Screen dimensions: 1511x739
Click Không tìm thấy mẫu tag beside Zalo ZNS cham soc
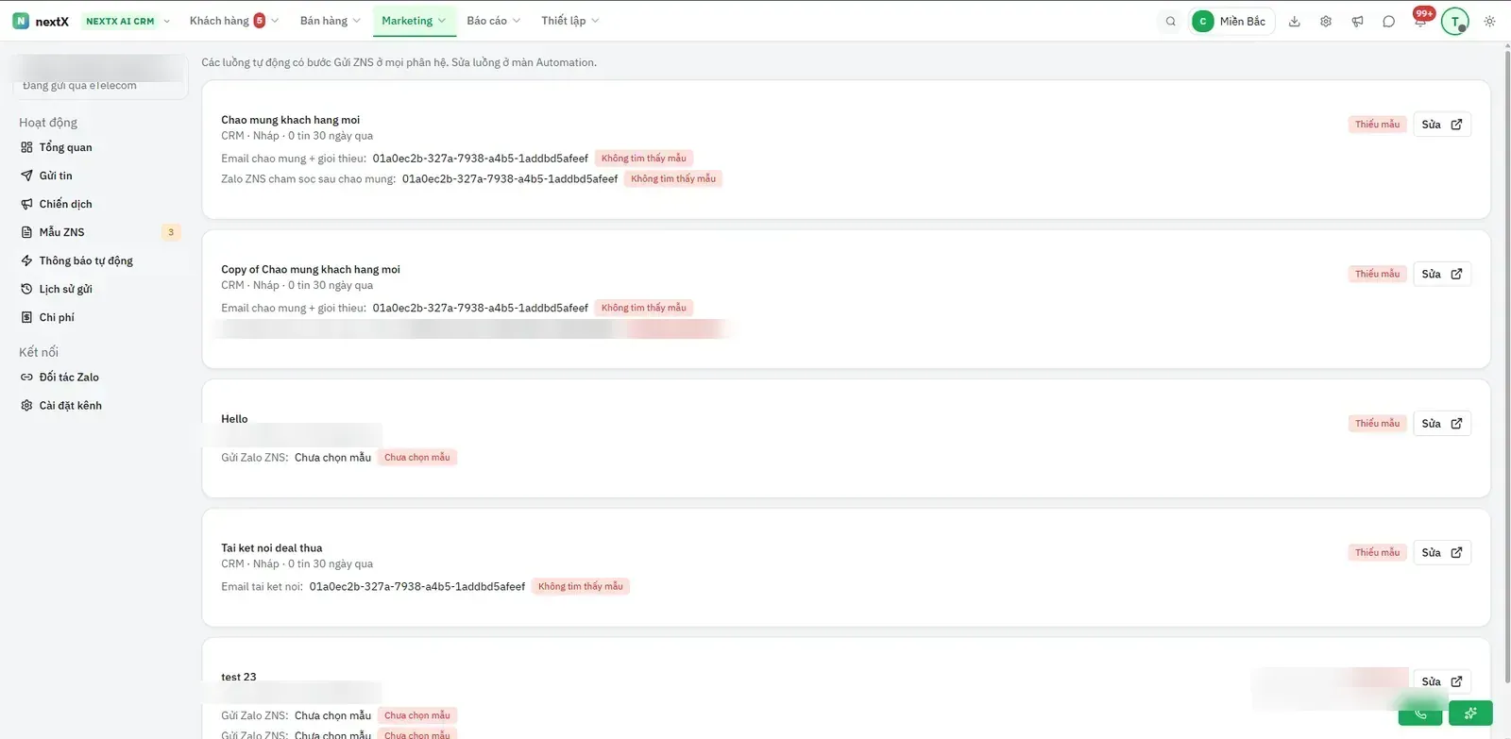tap(673, 178)
